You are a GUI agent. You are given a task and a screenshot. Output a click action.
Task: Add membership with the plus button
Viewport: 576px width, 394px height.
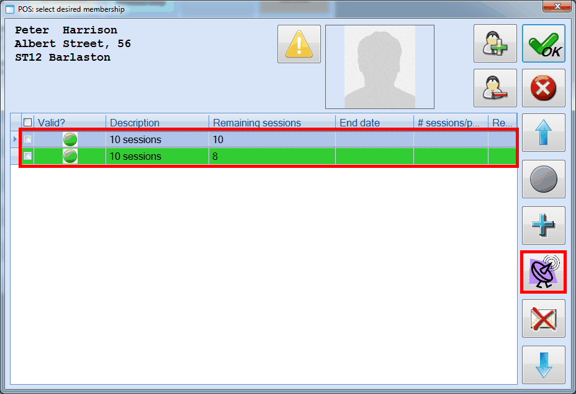tap(543, 225)
